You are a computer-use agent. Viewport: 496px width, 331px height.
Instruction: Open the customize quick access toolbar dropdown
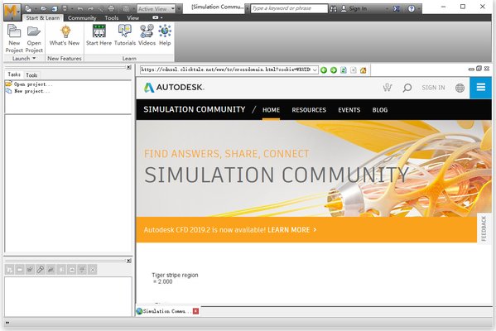[x=179, y=8]
